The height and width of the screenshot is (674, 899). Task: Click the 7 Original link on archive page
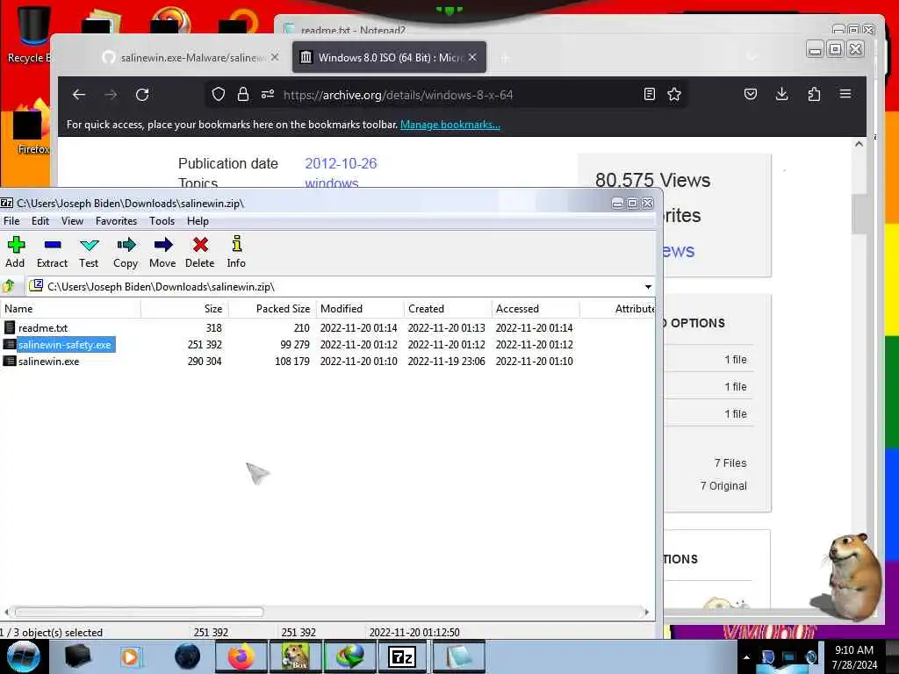(723, 486)
